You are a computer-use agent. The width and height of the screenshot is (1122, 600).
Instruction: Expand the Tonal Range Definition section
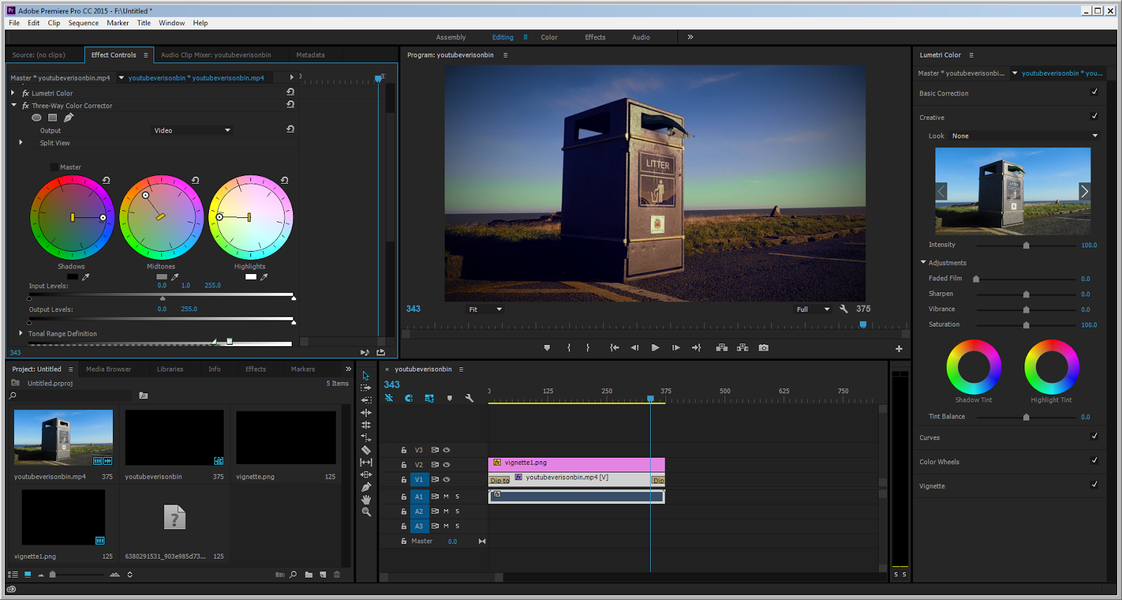21,334
